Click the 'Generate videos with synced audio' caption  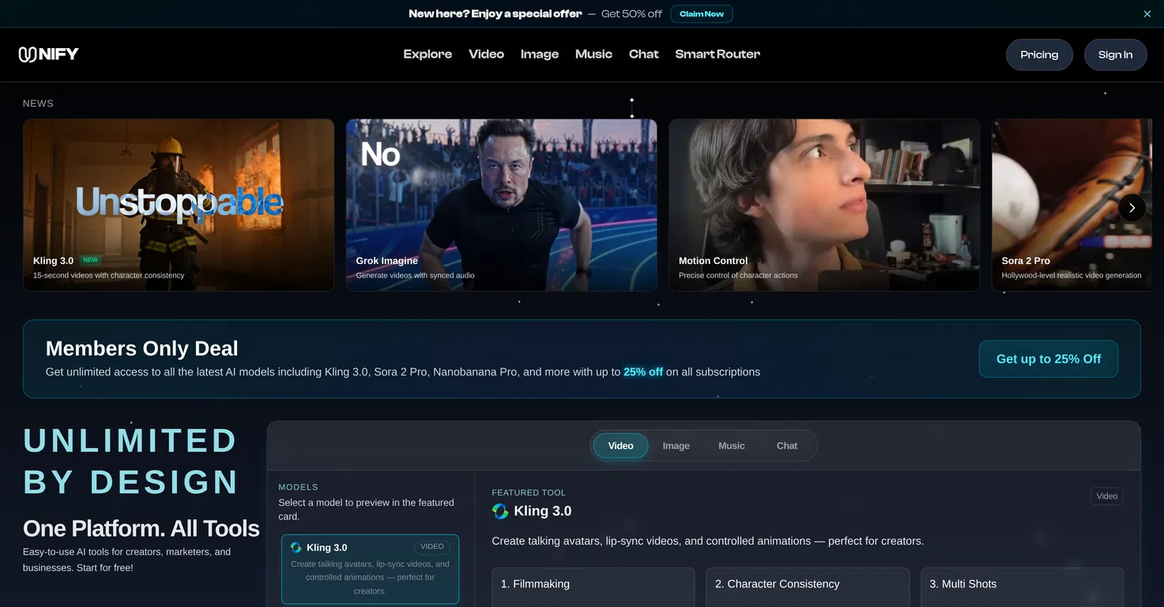point(415,275)
